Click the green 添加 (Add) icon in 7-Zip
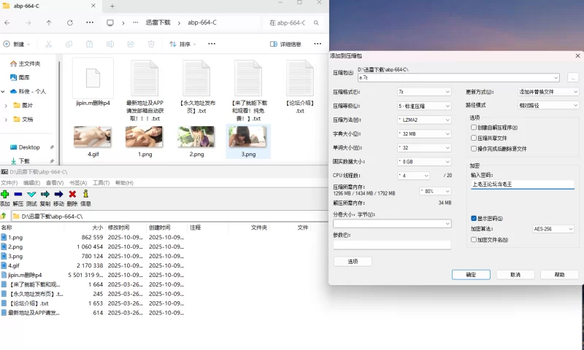This screenshot has width=584, height=350. coord(5,194)
